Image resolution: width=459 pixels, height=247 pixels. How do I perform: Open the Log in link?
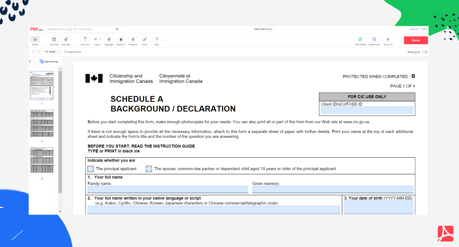coord(424,29)
